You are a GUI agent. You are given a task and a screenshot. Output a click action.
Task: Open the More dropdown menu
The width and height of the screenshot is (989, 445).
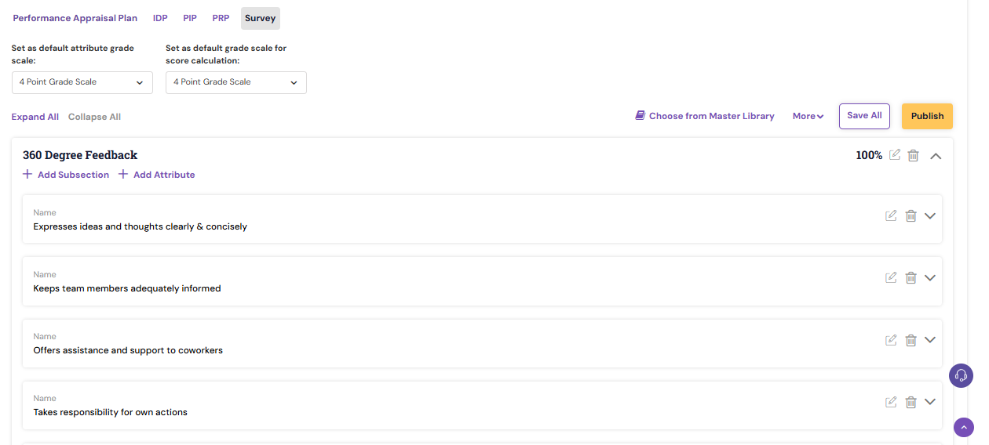tap(808, 116)
